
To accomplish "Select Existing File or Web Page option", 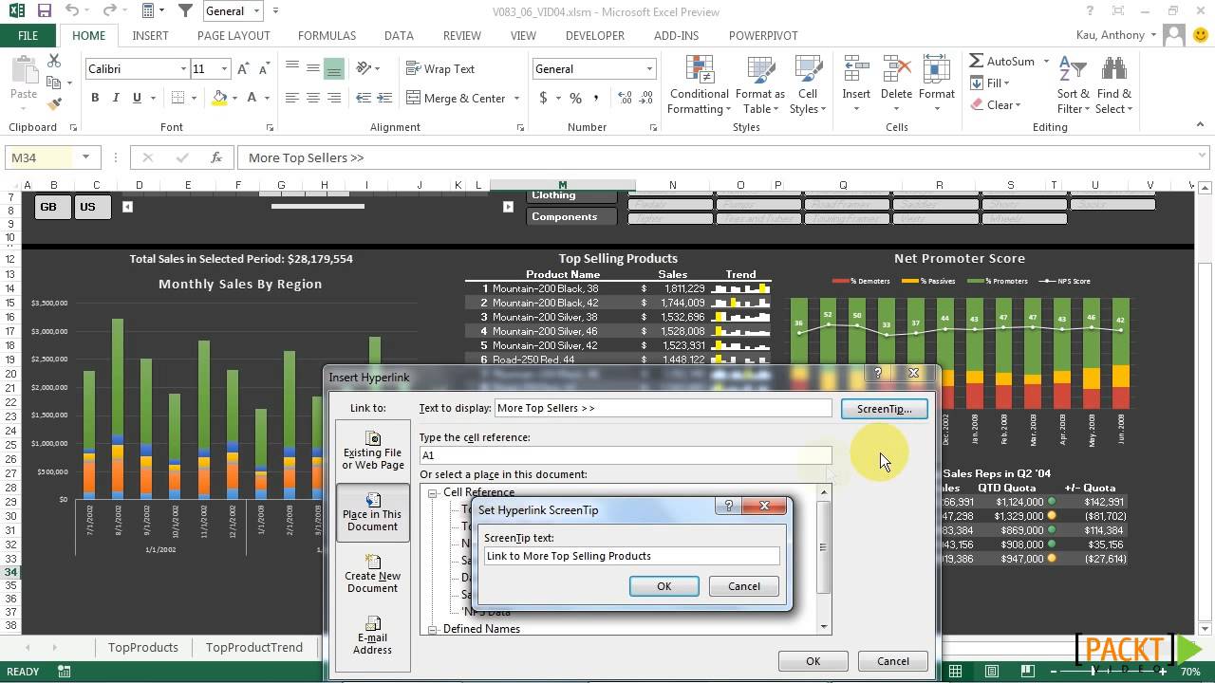I will click(373, 451).
